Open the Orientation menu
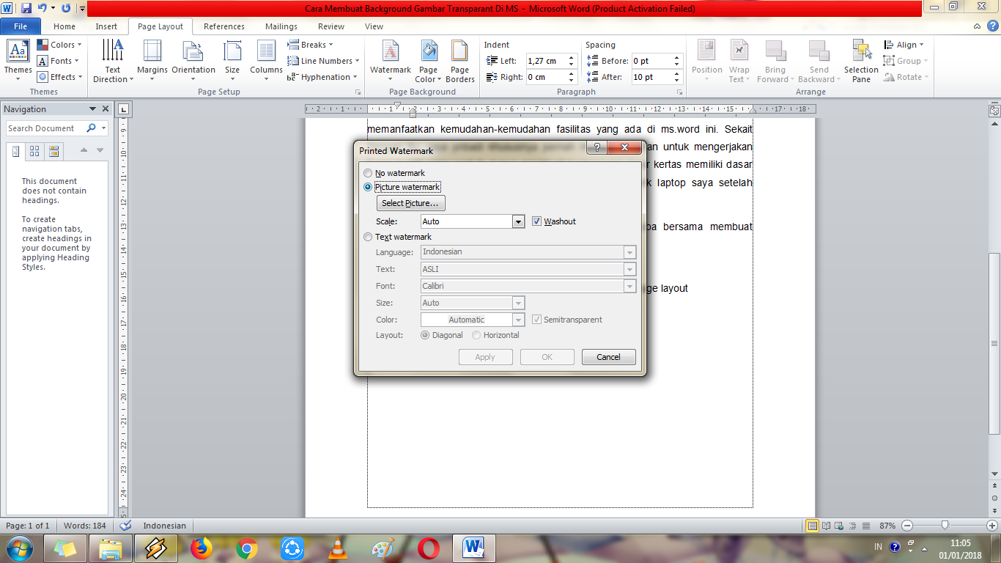This screenshot has height=563, width=1001. pos(193,61)
